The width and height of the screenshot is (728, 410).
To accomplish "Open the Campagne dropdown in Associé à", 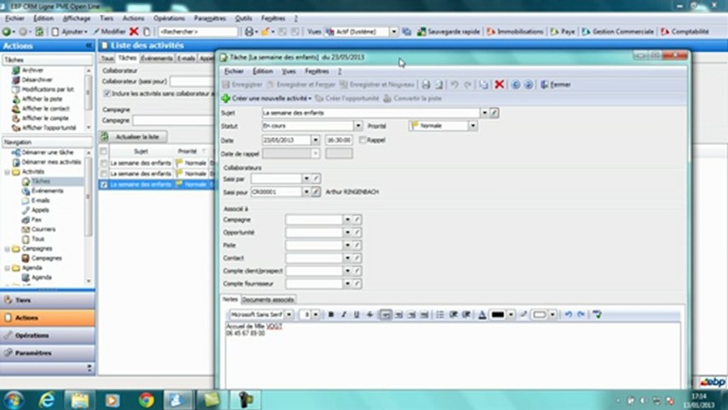I will tap(347, 219).
